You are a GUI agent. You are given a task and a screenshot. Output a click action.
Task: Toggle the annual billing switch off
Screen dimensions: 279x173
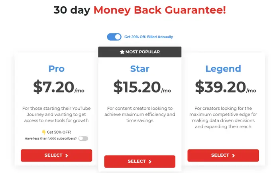click(x=114, y=37)
